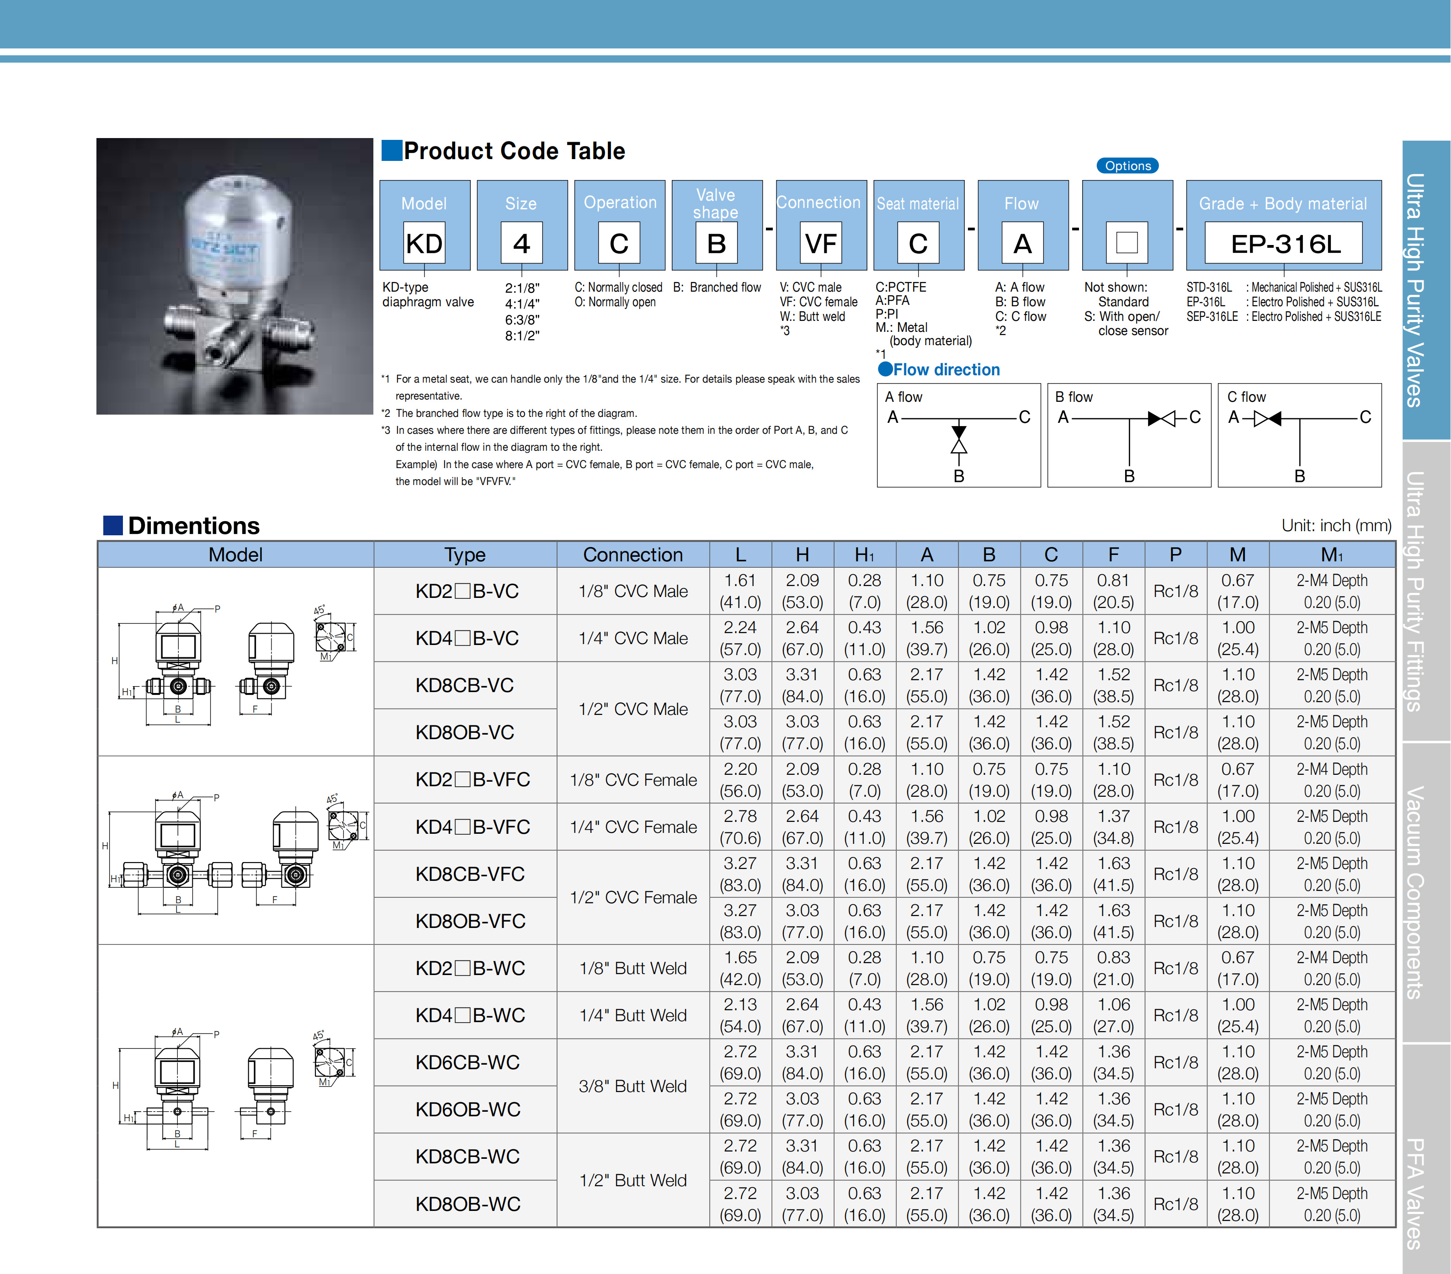Click the C flow direction diagram

click(x=1299, y=435)
